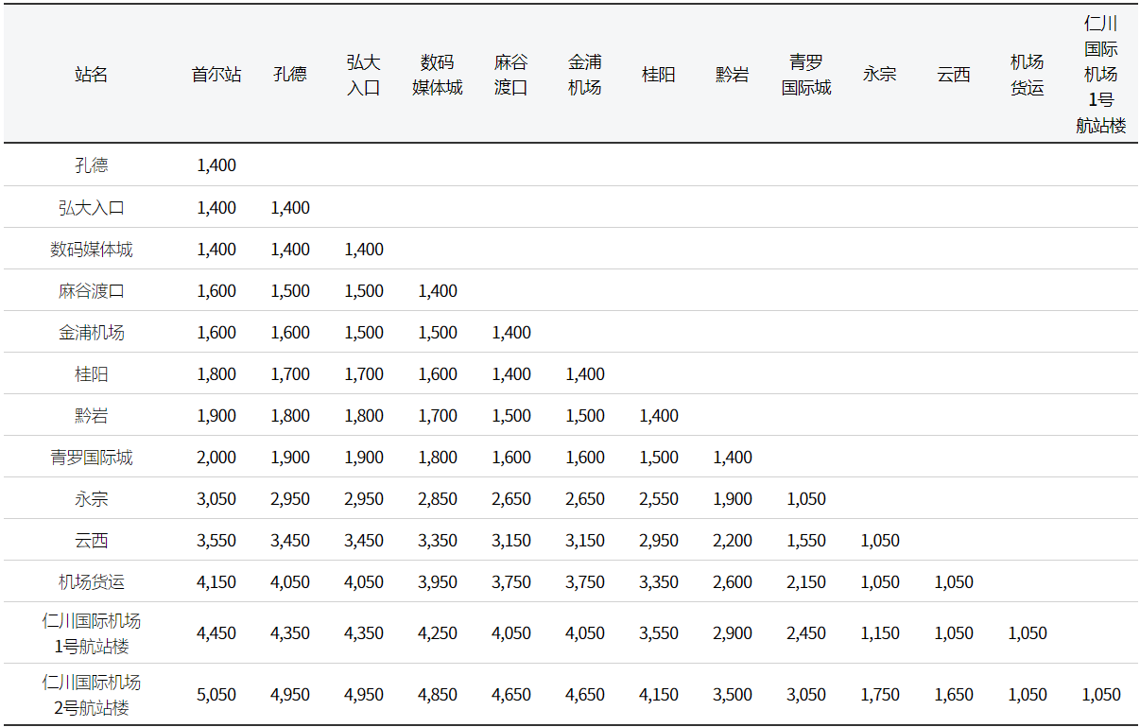Screen dimensions: 1140x727
Task: Select the 金浦机场 column header
Action: (x=585, y=75)
